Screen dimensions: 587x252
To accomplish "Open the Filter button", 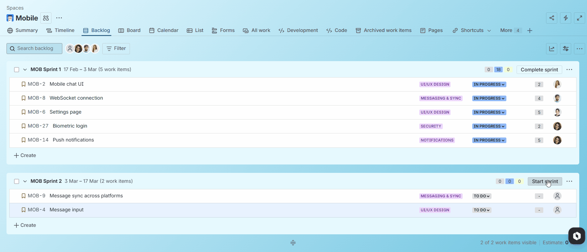I will pyautogui.click(x=116, y=48).
